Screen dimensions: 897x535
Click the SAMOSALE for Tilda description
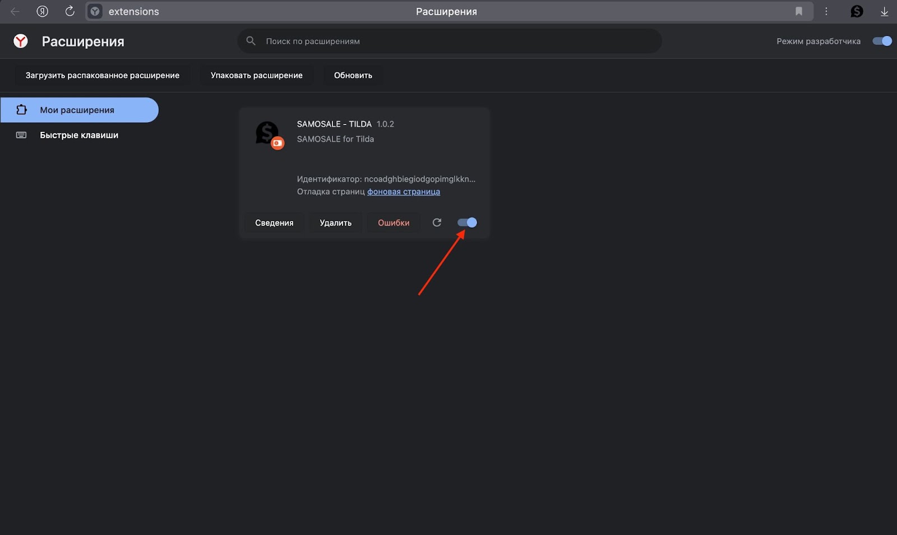pos(335,139)
